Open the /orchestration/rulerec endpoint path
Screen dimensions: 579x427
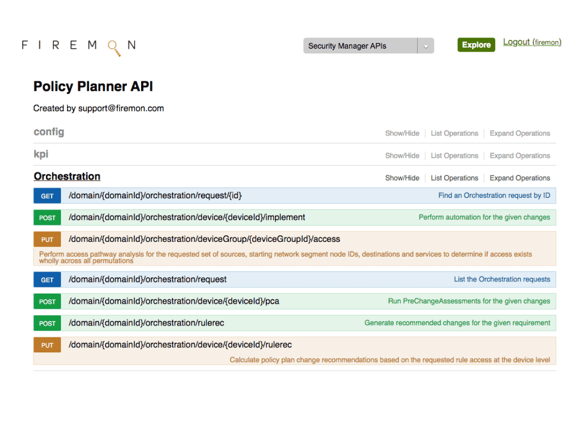(x=146, y=323)
